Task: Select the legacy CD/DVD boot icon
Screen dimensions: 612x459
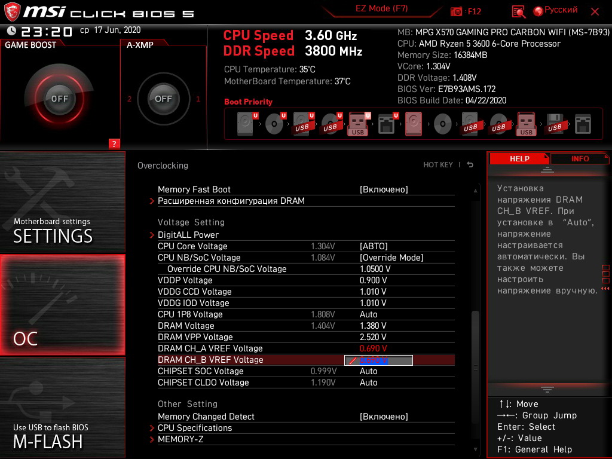Action: click(x=443, y=124)
